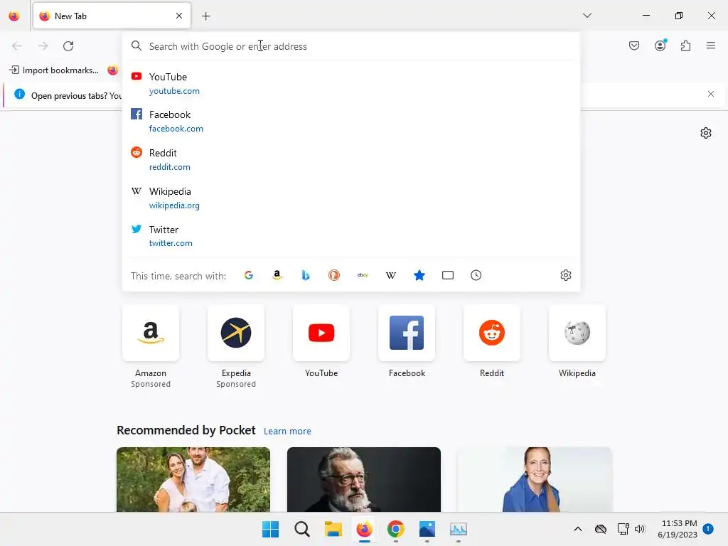Open Facebook suggestion in dropdown
Screen dimensions: 728x546
pyautogui.click(x=351, y=121)
